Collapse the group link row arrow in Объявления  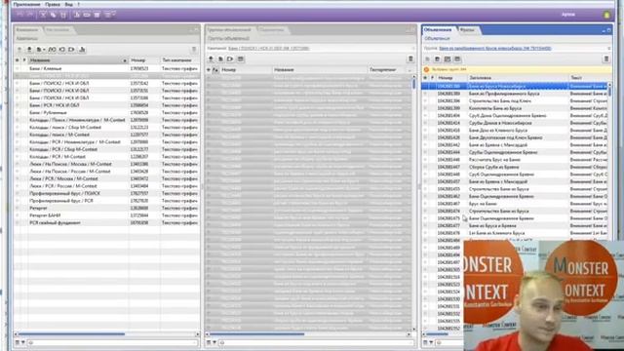609,48
